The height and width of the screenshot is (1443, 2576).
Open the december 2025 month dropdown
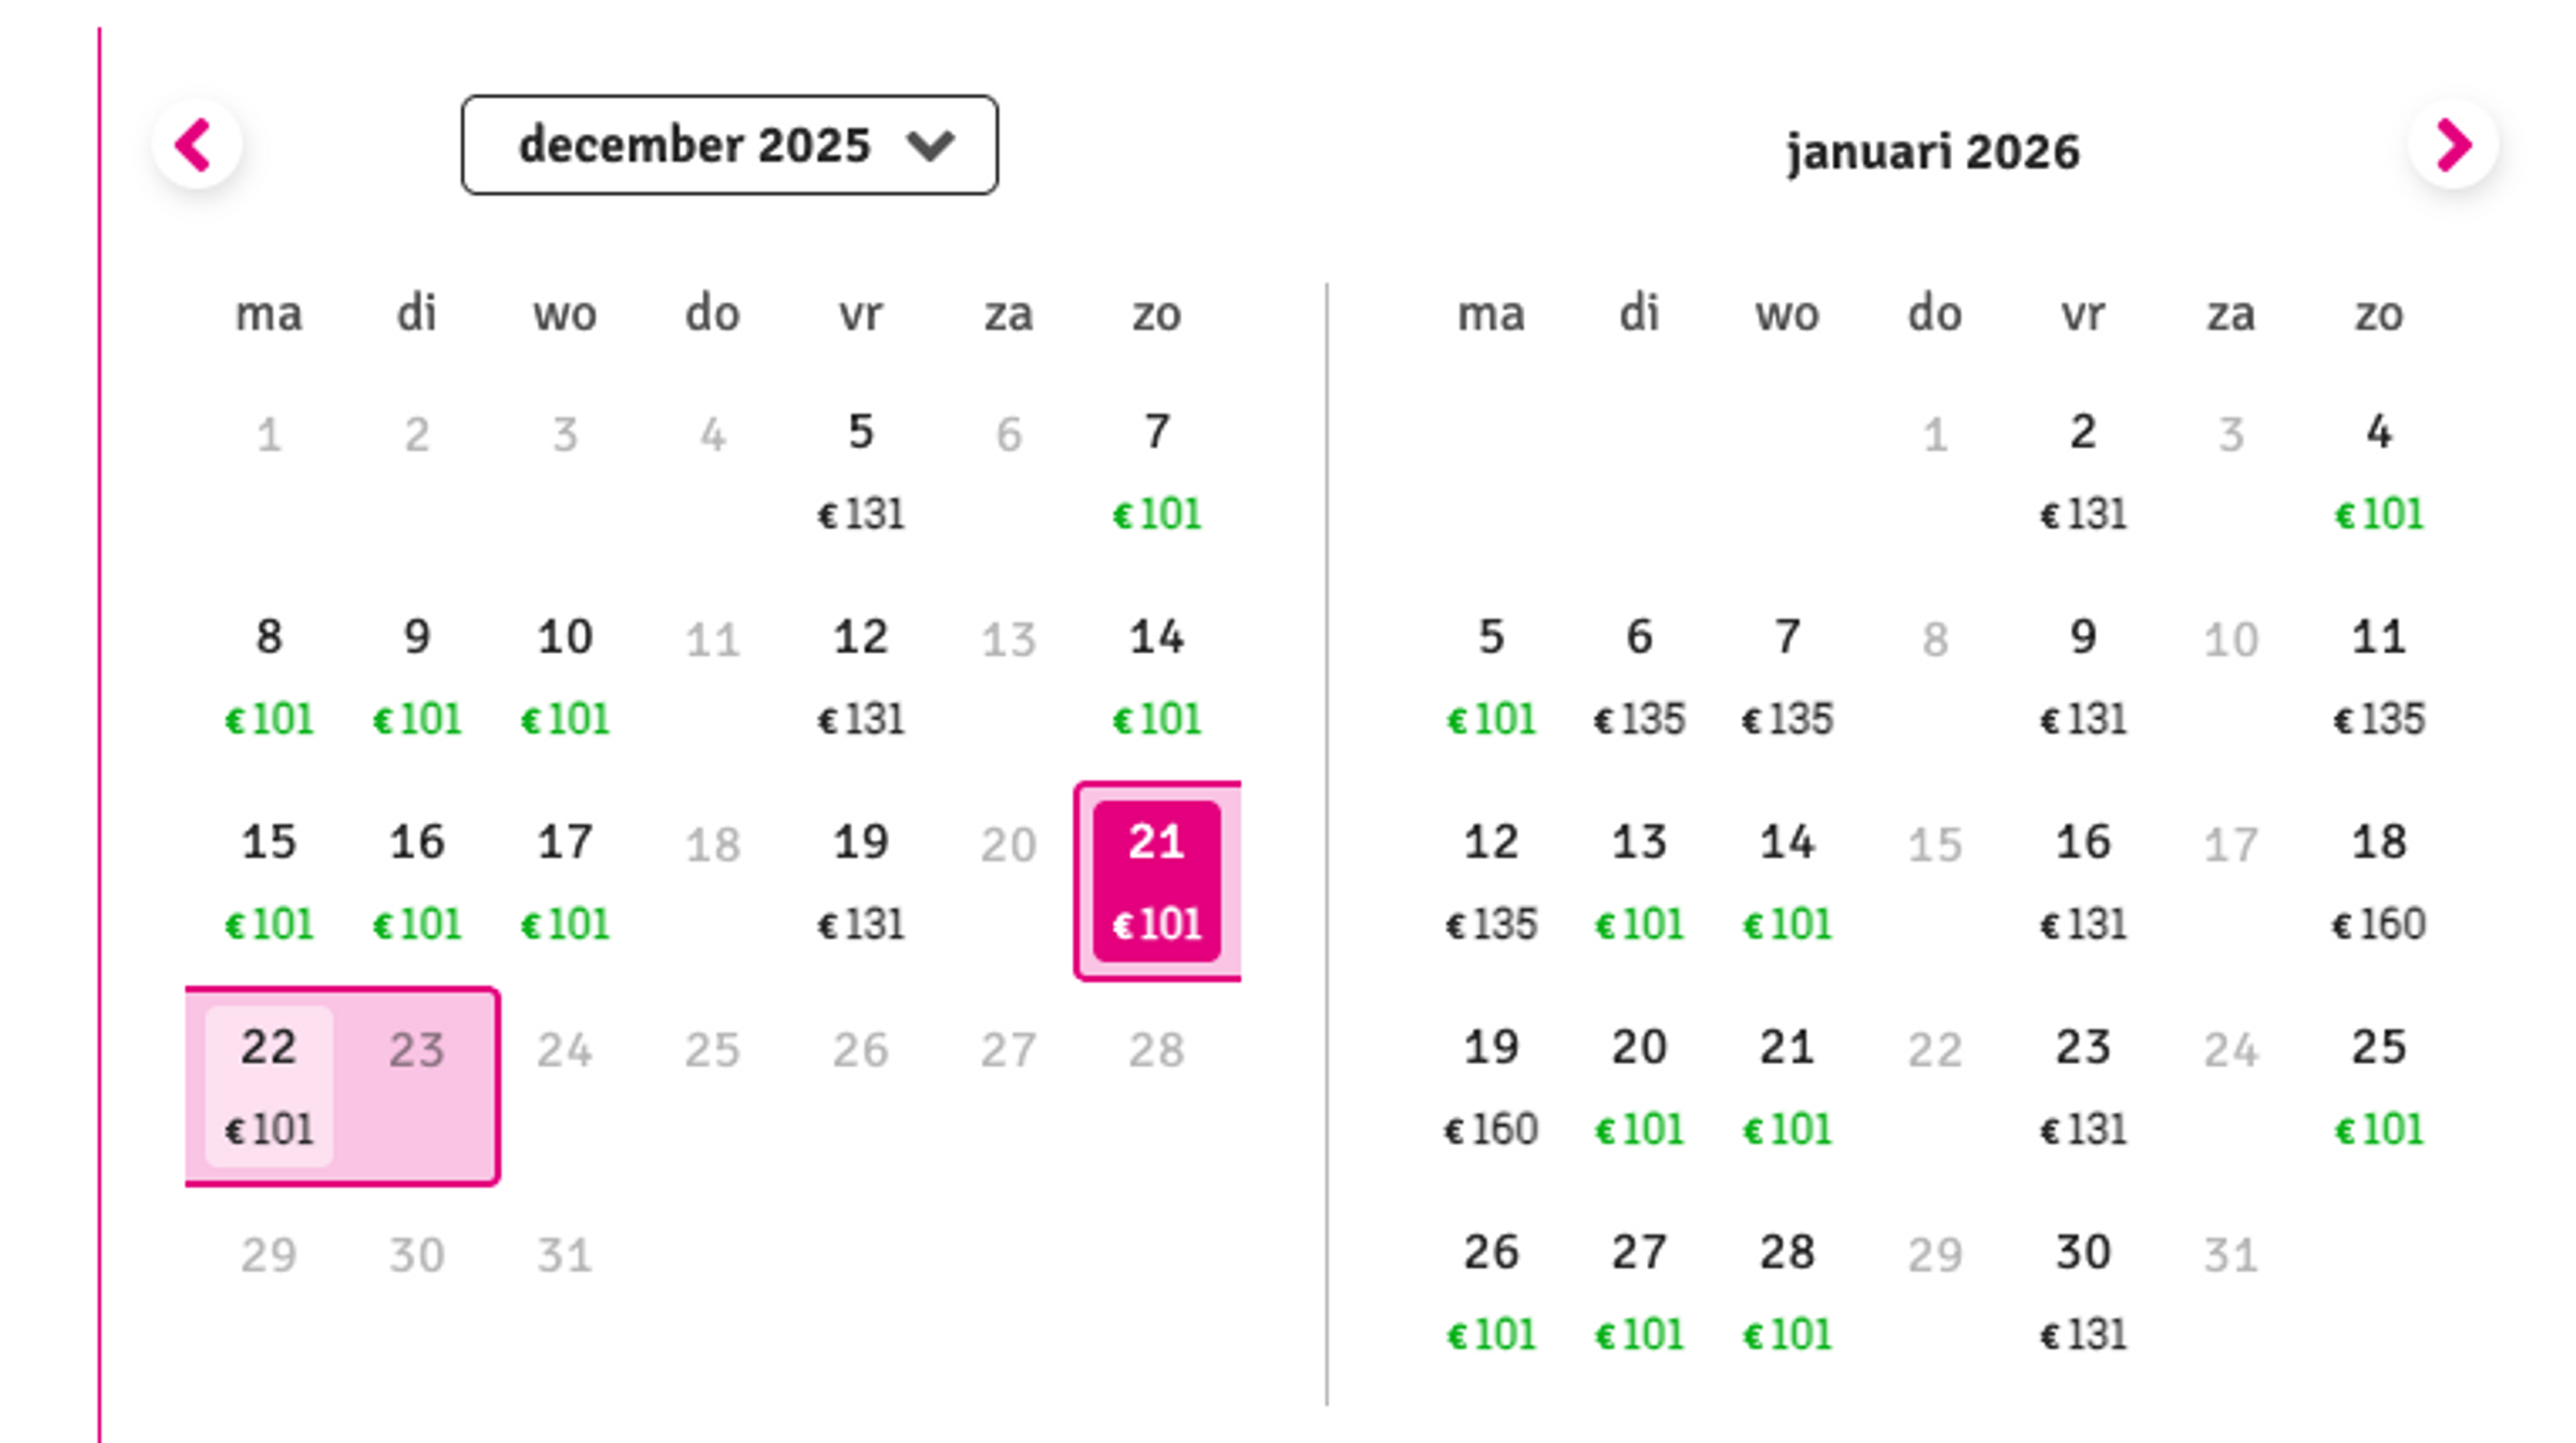coord(729,146)
